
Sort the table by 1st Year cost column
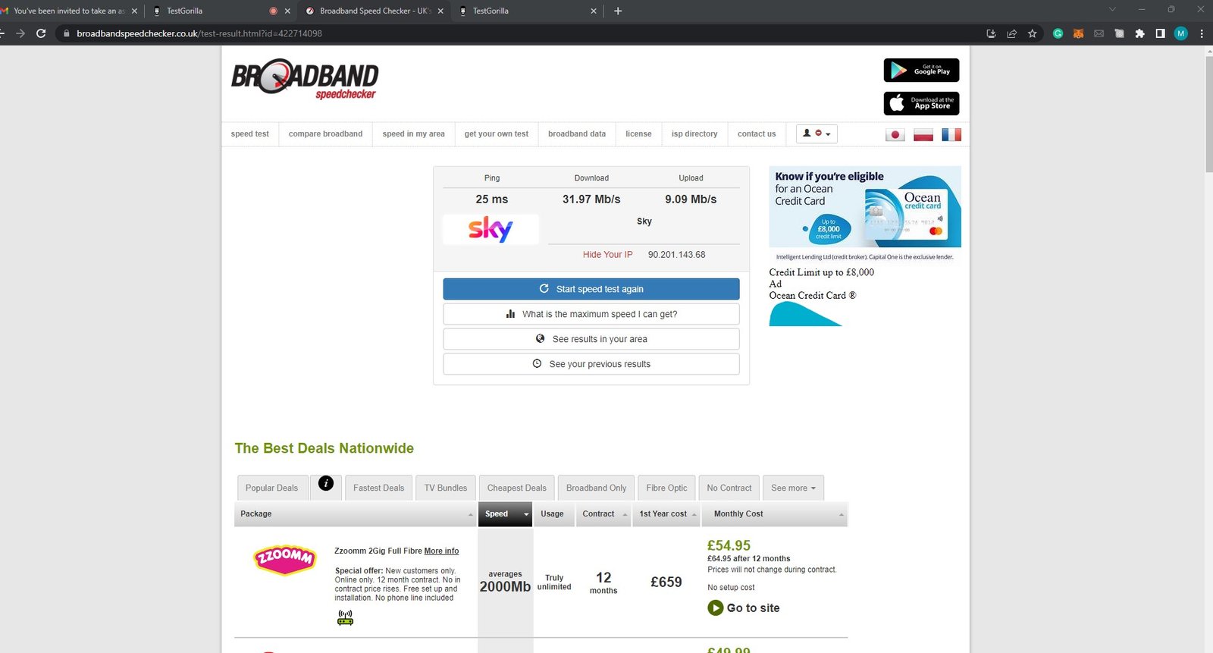(666, 514)
